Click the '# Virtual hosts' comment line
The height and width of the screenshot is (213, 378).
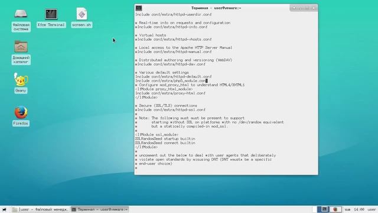[x=151, y=35]
